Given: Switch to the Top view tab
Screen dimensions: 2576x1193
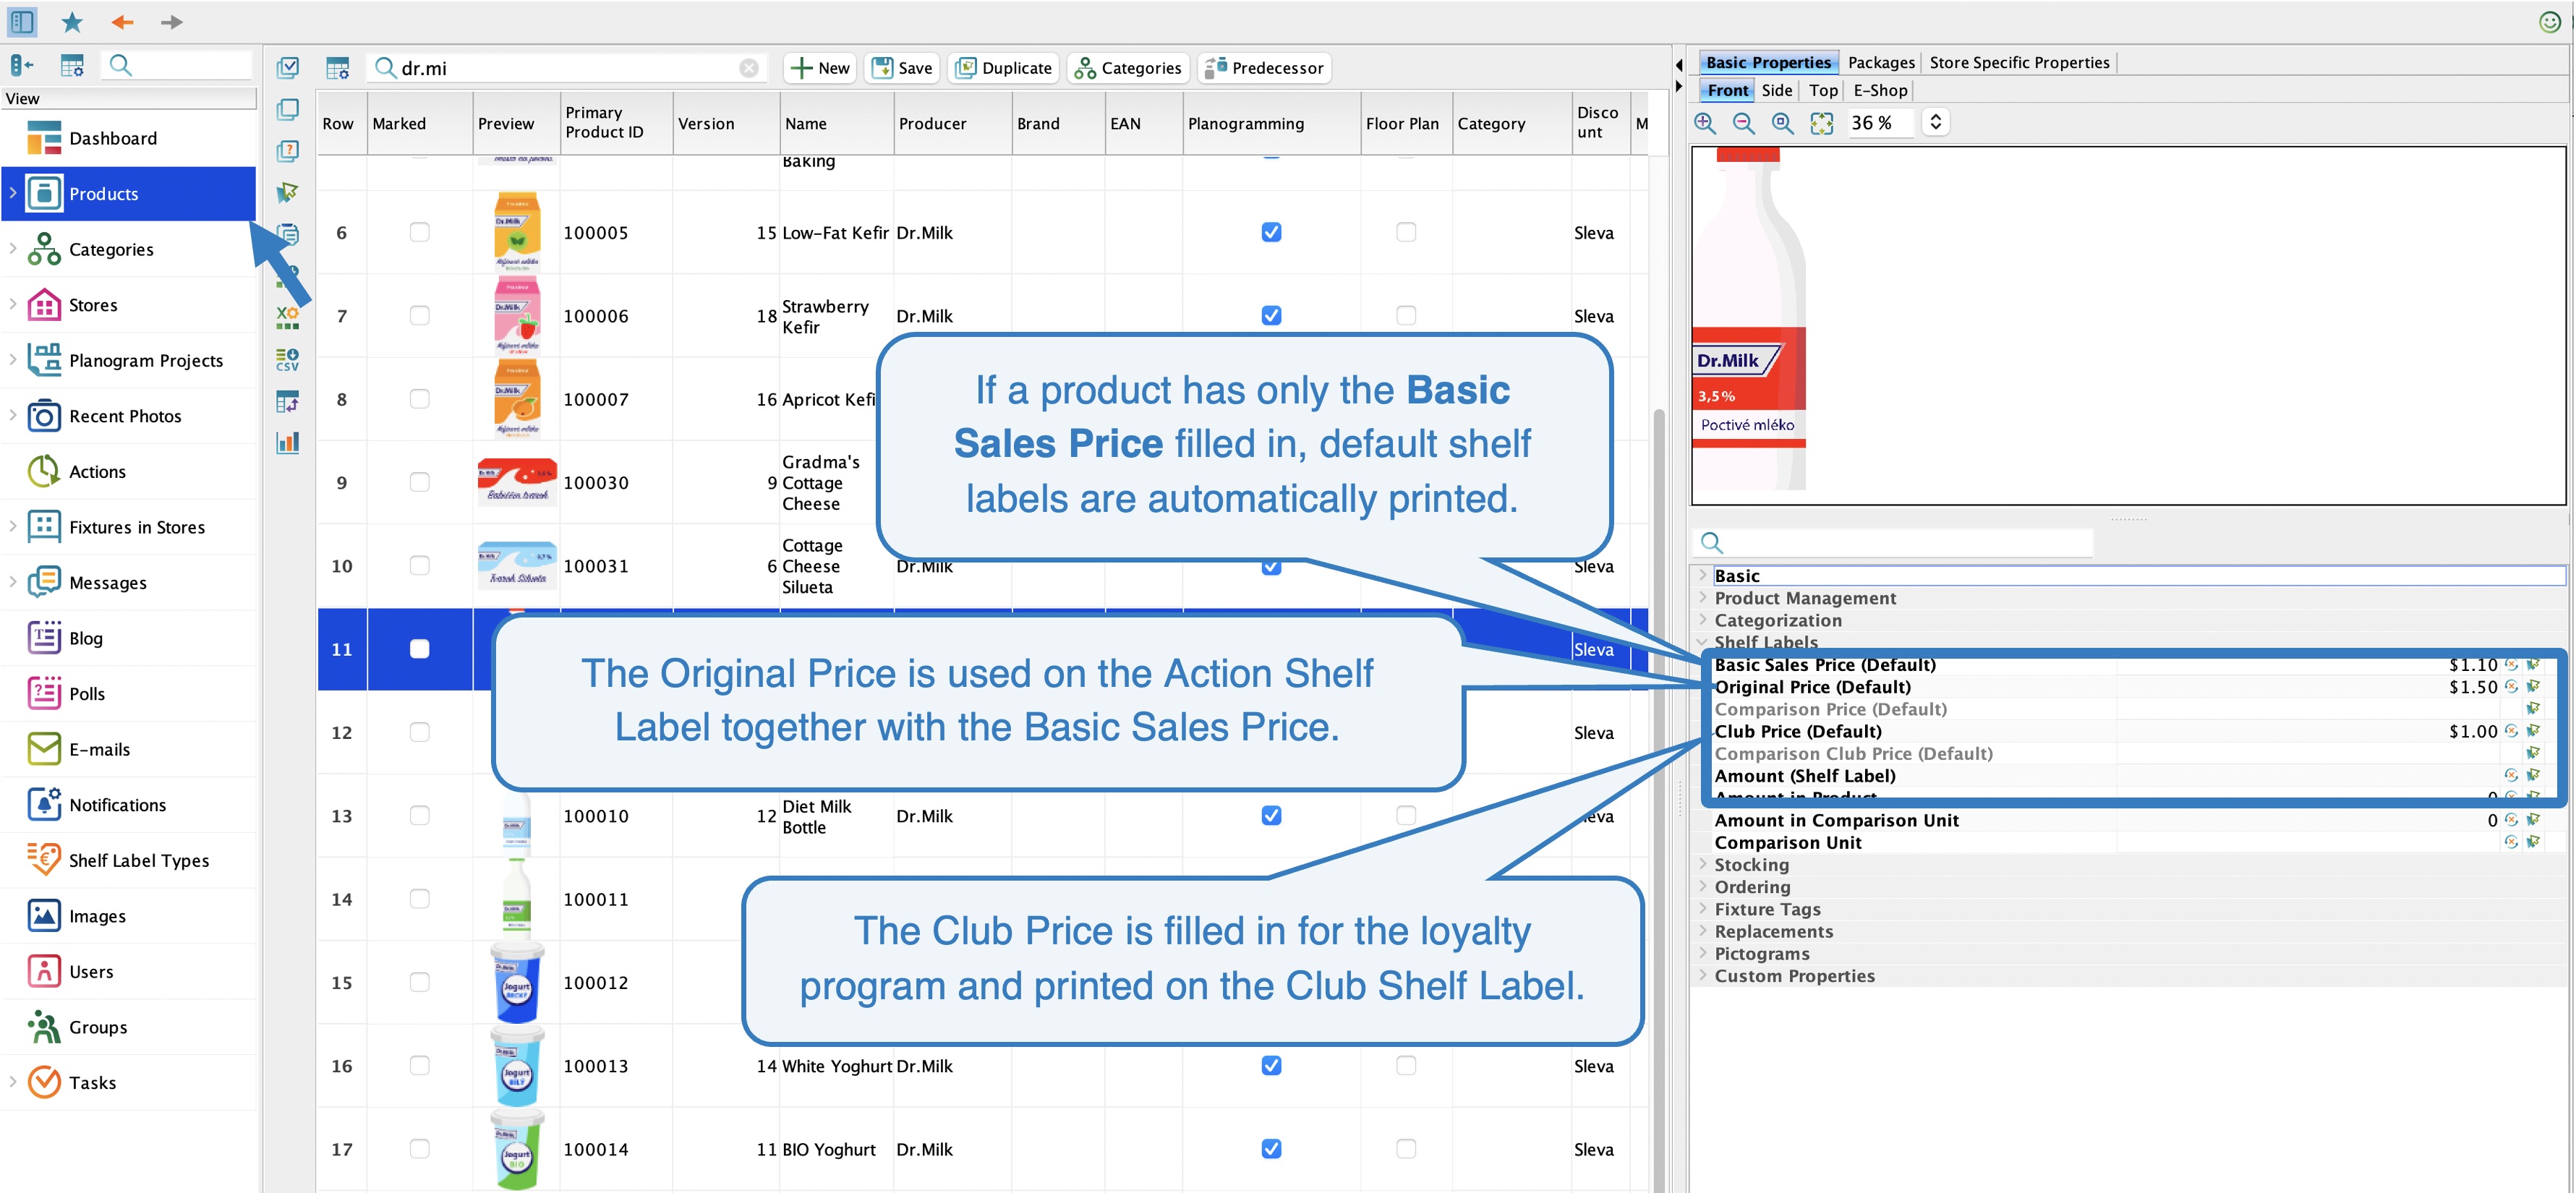Looking at the screenshot, I should point(1823,90).
